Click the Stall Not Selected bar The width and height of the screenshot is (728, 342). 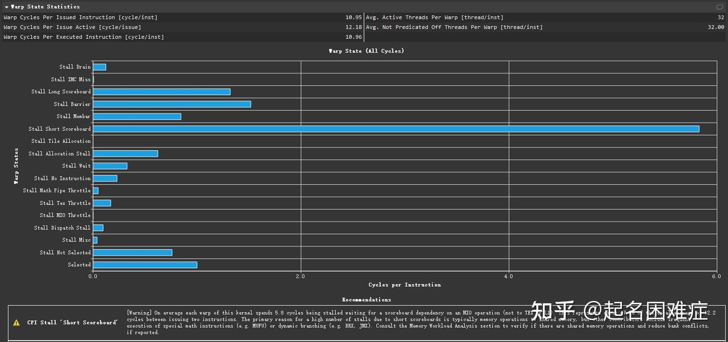[132, 252]
